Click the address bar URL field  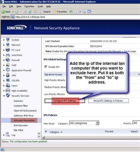point(76,17)
